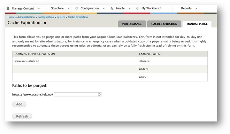Expand the Configuration dropdown arrow
The height and width of the screenshot is (134, 230).
point(104,8)
